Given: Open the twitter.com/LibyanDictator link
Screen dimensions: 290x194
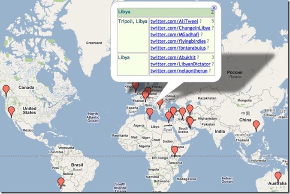Looking at the screenshot, I should tap(180, 64).
